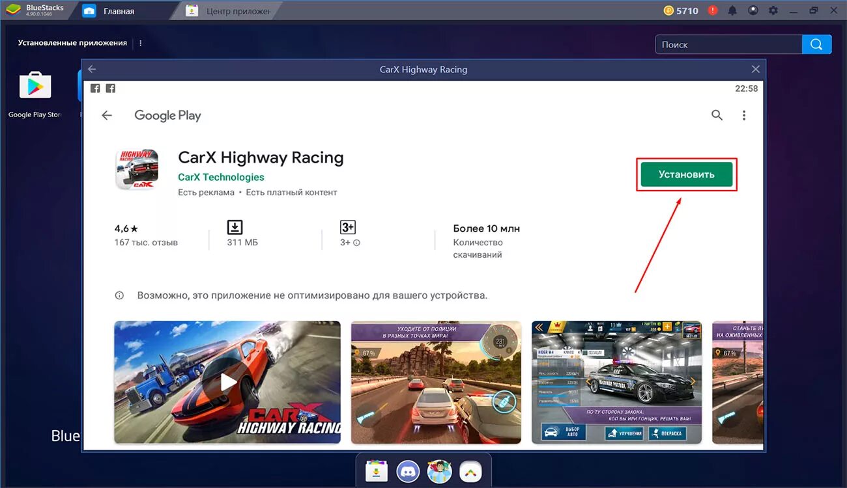The width and height of the screenshot is (847, 488).
Task: Open the cartoon character dock icon
Action: (438, 470)
